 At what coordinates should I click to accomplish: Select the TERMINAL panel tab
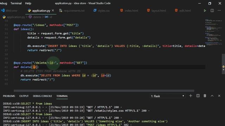62,96
